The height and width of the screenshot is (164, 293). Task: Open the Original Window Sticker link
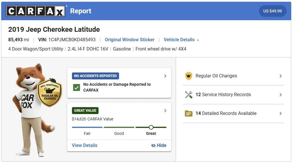[x=129, y=40]
